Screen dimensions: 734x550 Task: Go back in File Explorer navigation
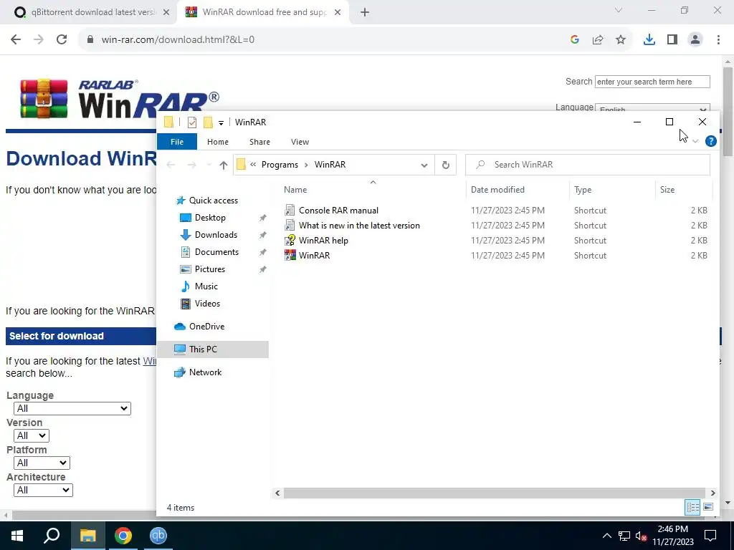click(171, 165)
